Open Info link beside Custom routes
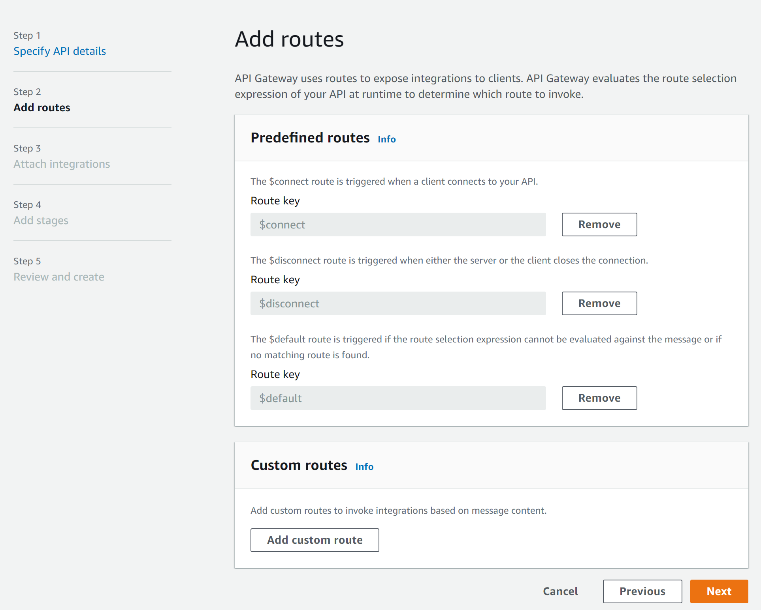Image resolution: width=761 pixels, height=610 pixels. tap(364, 467)
